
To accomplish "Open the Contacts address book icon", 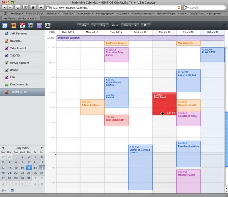I will click(x=14, y=25).
